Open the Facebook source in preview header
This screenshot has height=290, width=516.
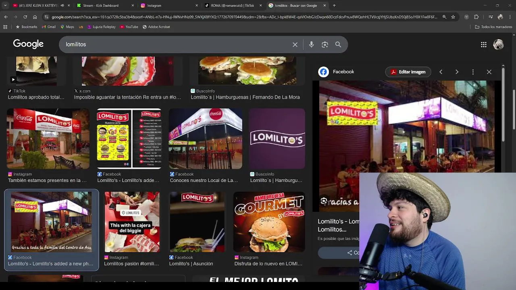click(x=336, y=72)
